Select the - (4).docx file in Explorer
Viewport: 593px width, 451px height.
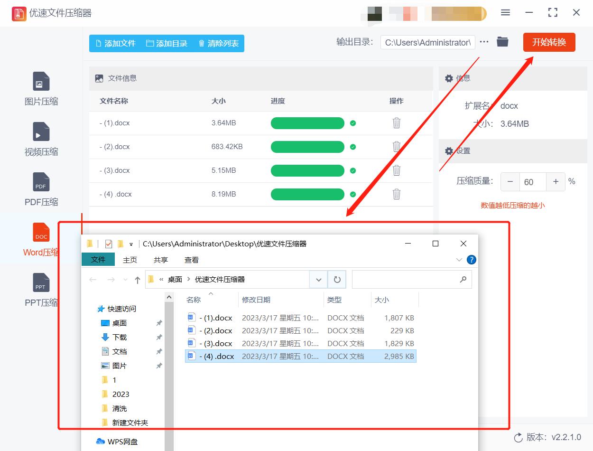213,356
